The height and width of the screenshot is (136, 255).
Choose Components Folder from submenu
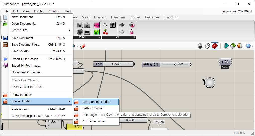(x=96, y=102)
